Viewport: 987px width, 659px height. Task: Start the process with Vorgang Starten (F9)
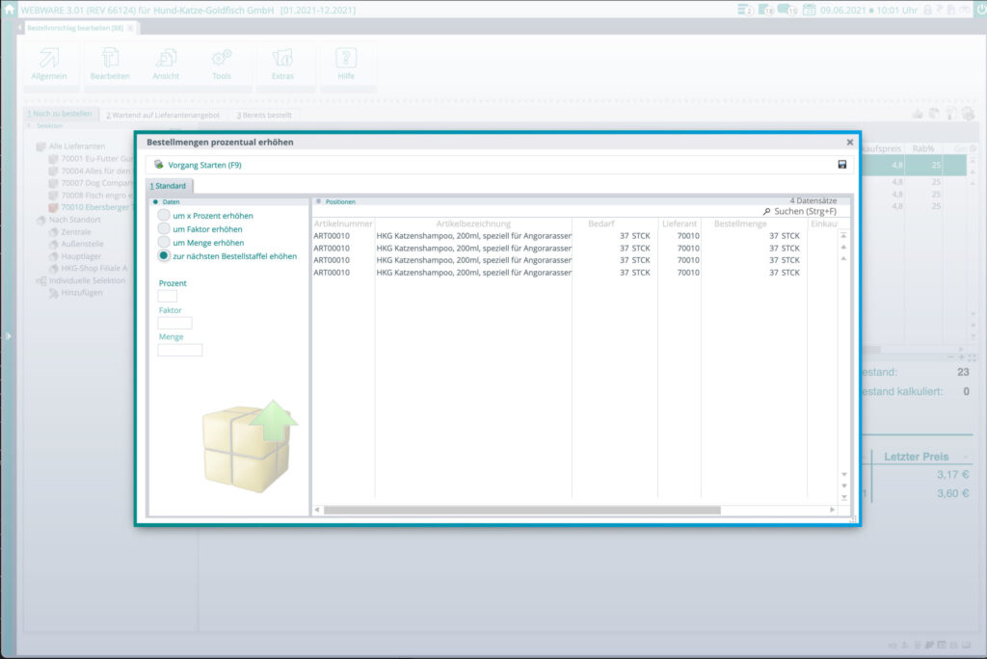pyautogui.click(x=198, y=165)
